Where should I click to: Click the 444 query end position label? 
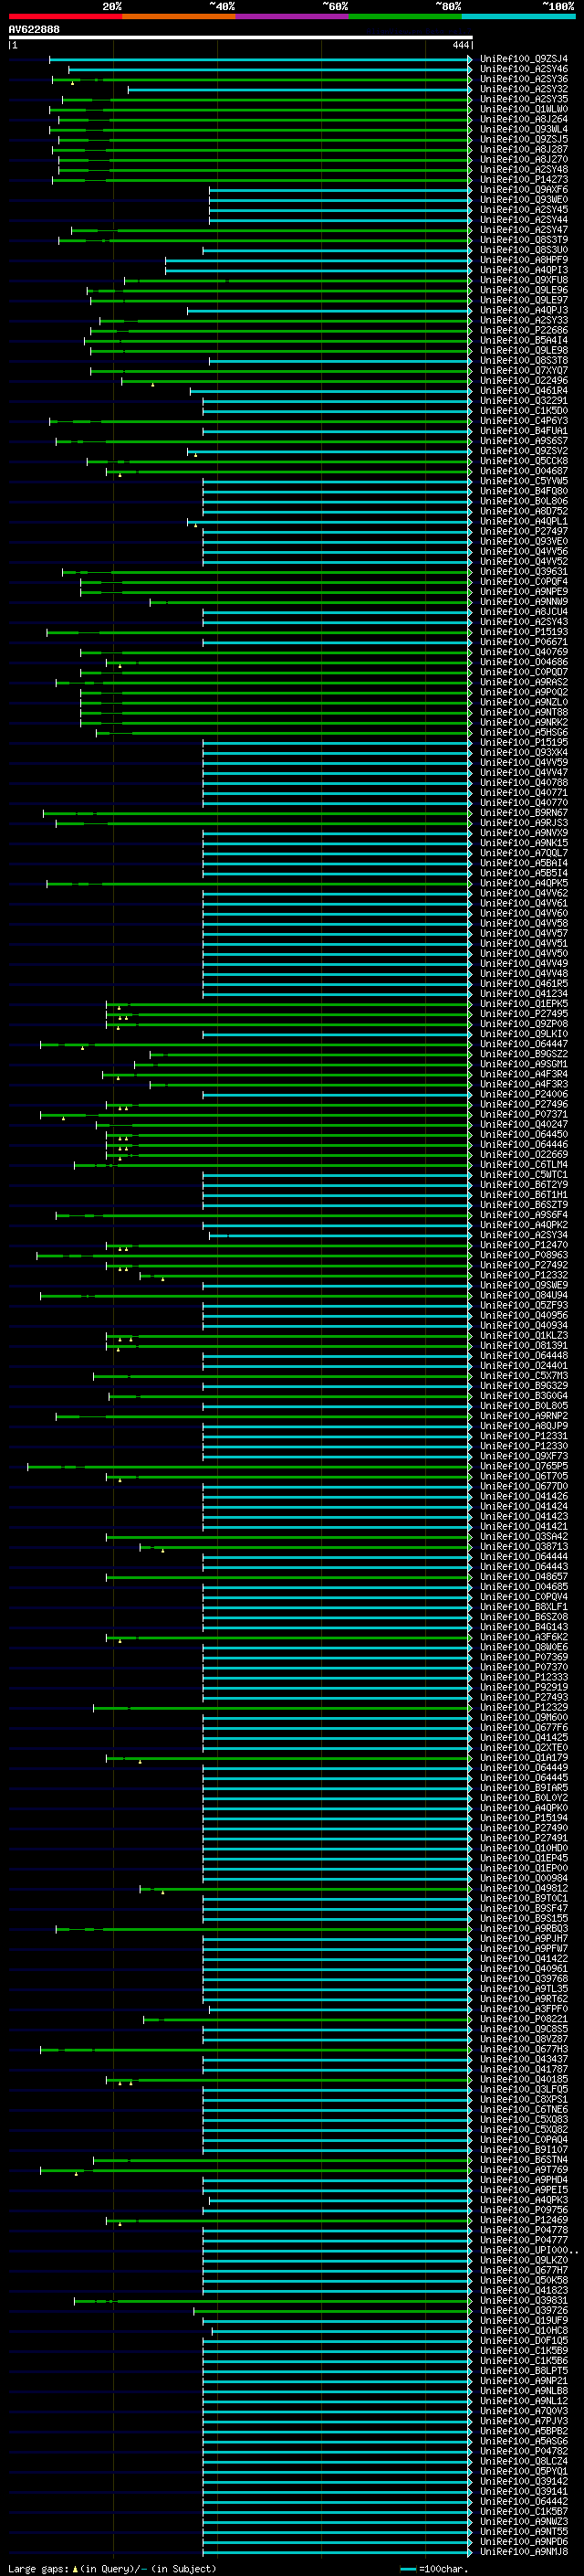(x=460, y=45)
